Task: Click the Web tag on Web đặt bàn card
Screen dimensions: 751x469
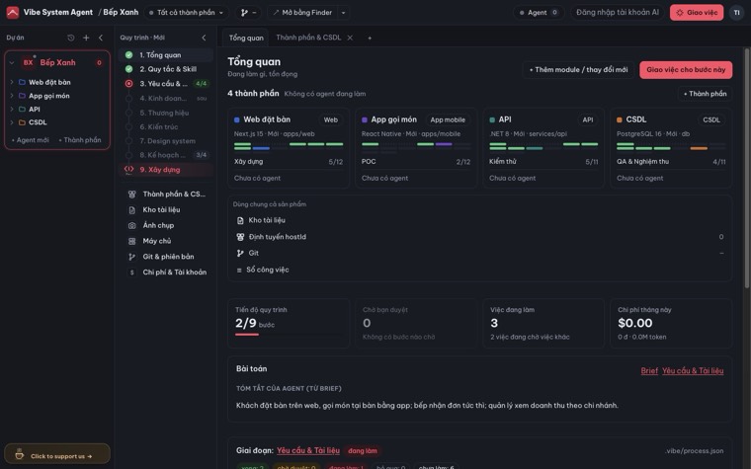Action: 330,120
